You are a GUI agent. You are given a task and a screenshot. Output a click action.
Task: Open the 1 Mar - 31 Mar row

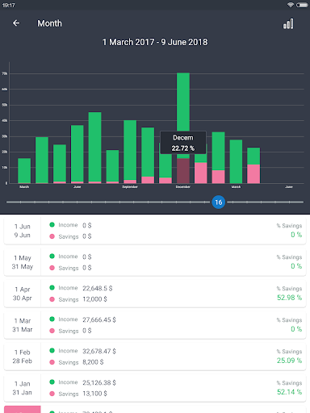click(x=155, y=325)
